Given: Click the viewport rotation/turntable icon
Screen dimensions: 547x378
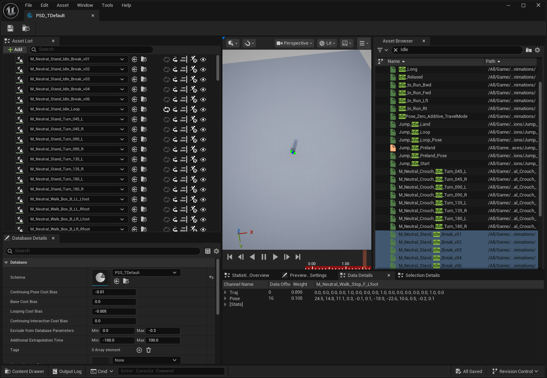Looking at the screenshot, I should coord(249,43).
